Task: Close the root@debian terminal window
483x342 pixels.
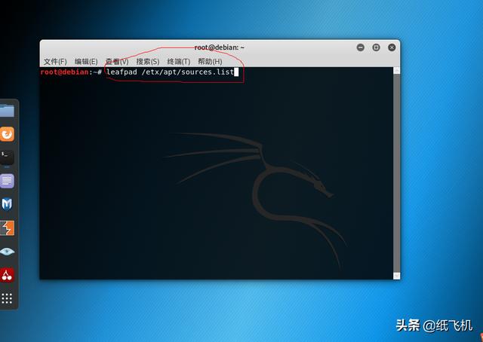Action: click(x=392, y=47)
